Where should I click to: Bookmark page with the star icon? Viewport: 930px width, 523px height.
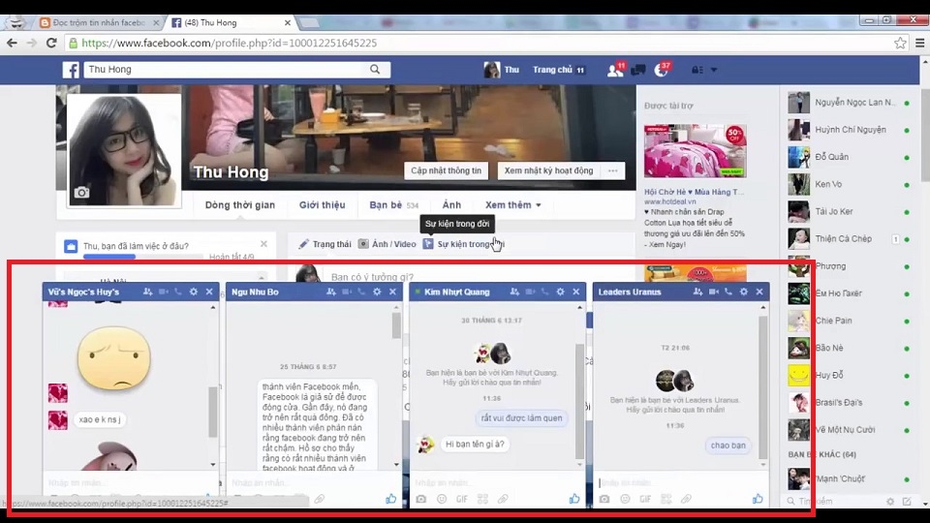(900, 43)
